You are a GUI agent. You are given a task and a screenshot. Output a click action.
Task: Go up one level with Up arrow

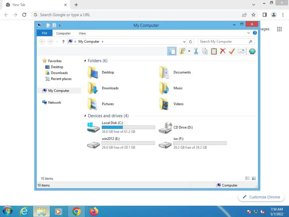point(64,42)
